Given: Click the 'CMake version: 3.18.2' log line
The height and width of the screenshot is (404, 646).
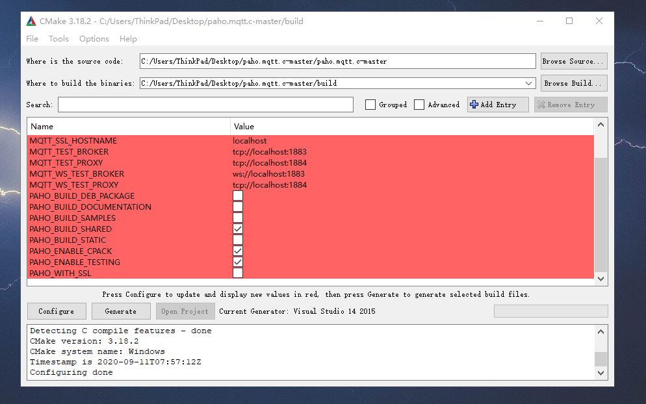Looking at the screenshot, I should tap(84, 341).
